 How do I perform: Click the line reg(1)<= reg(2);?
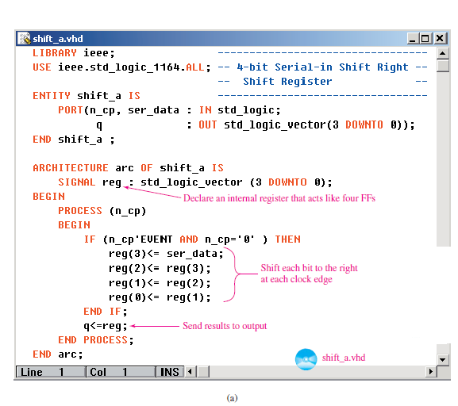pos(160,283)
